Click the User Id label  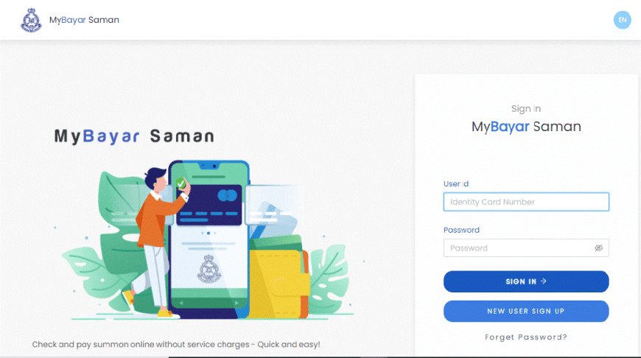coord(456,184)
